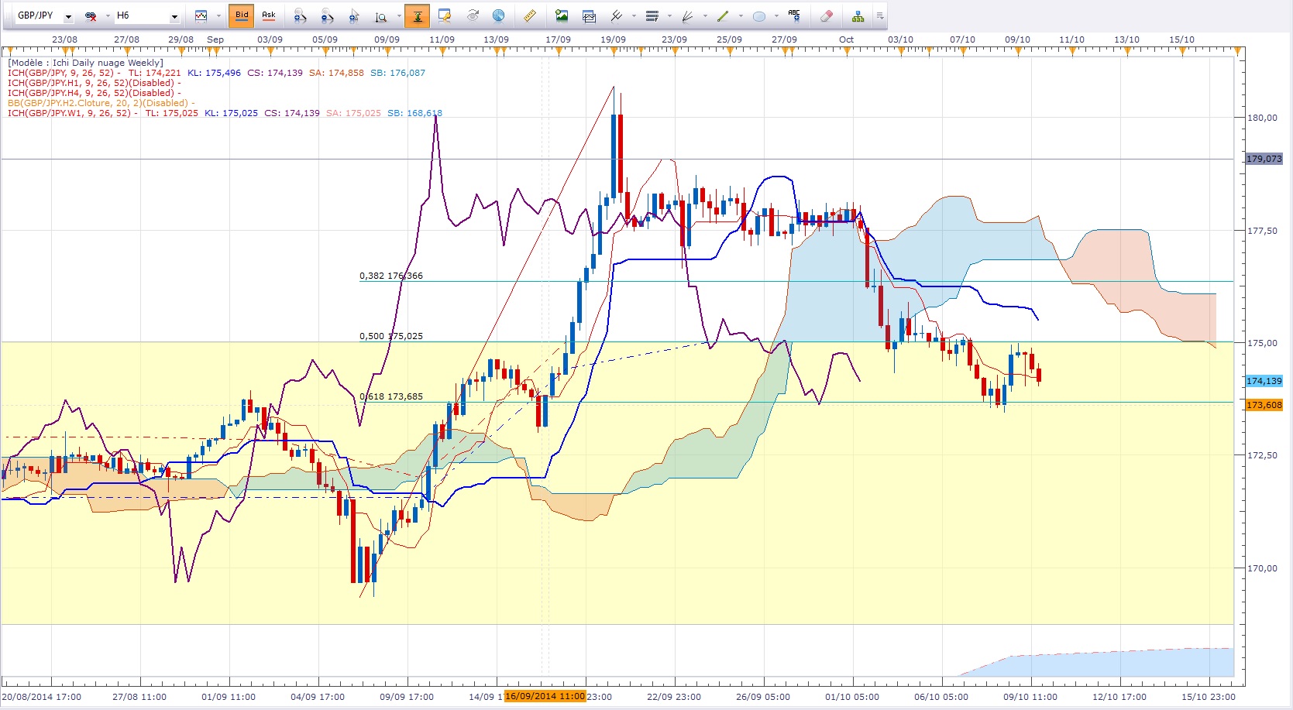1293x710 pixels.
Task: Click the 'ICH(GBP/JPY.W1, 9, 26, 52)' indicator label
Action: click(70, 113)
